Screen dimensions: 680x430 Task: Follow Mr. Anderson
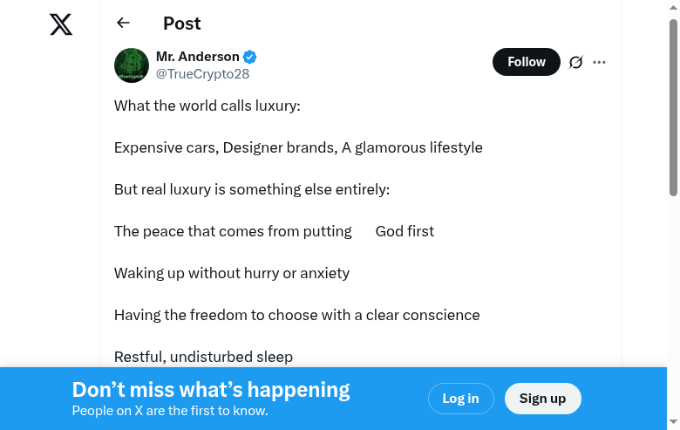click(526, 62)
